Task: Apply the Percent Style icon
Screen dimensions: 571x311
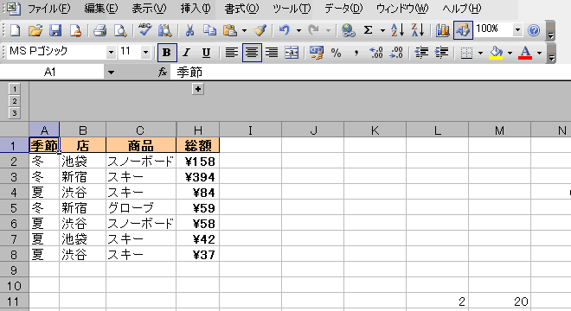Action: point(337,53)
